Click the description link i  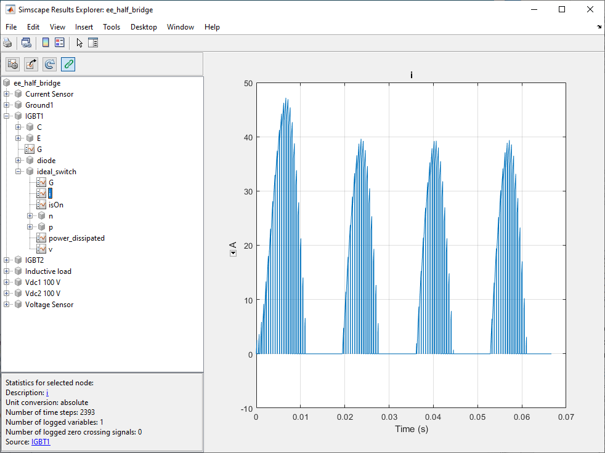point(47,393)
